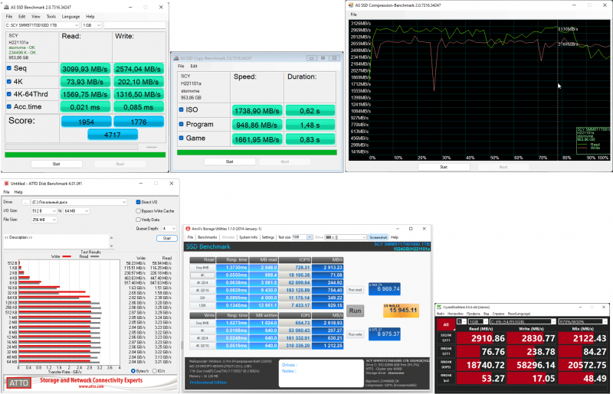
Task: Click Run write button in Anvil's
Action: (x=355, y=334)
